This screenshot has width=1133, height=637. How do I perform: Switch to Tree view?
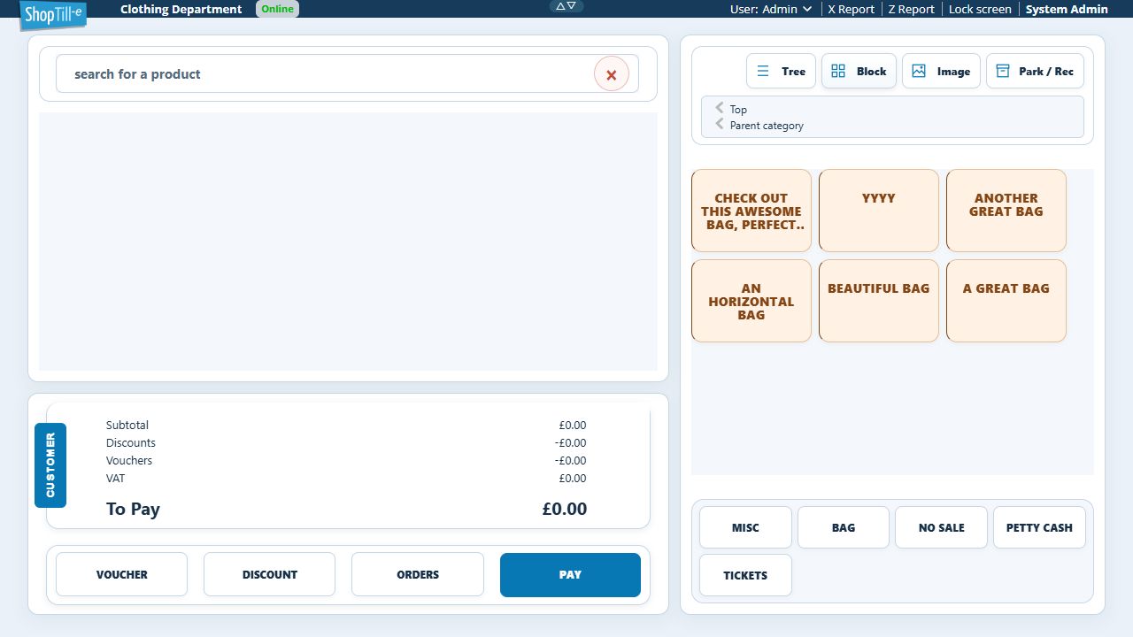coord(781,71)
